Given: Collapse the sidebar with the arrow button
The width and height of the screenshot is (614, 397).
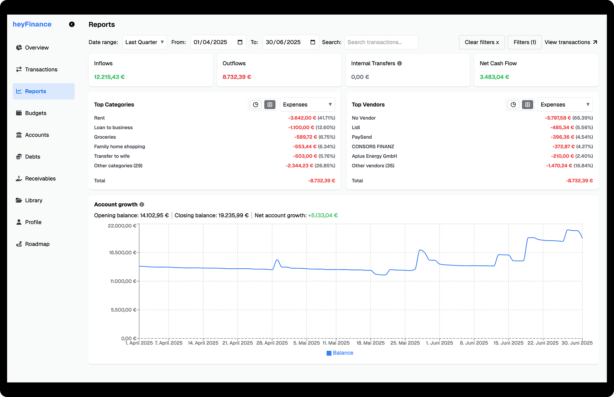Looking at the screenshot, I should [x=72, y=24].
